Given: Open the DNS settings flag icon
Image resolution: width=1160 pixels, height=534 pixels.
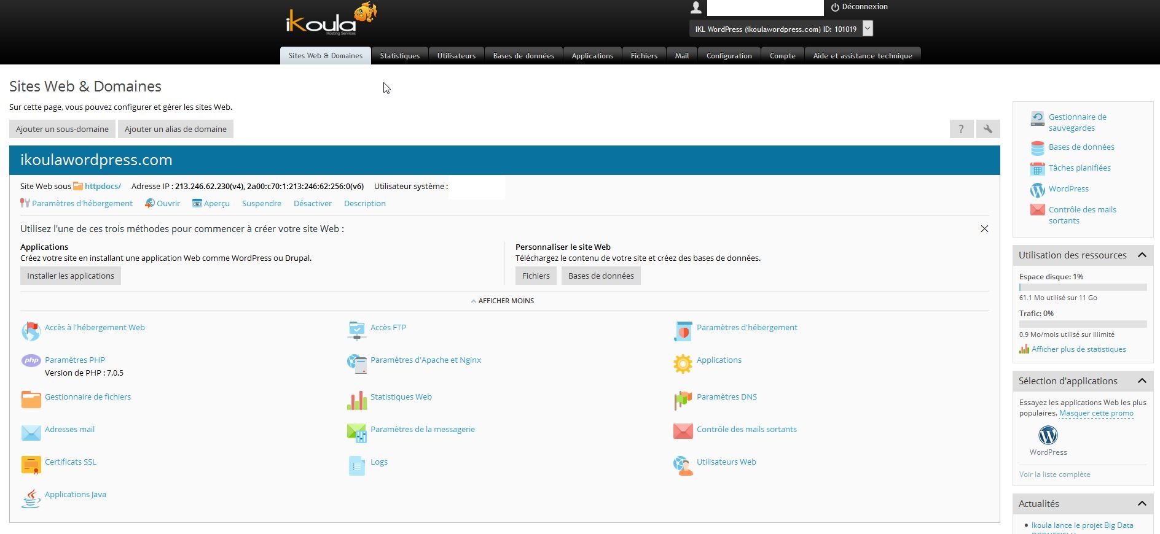Looking at the screenshot, I should click(x=683, y=400).
